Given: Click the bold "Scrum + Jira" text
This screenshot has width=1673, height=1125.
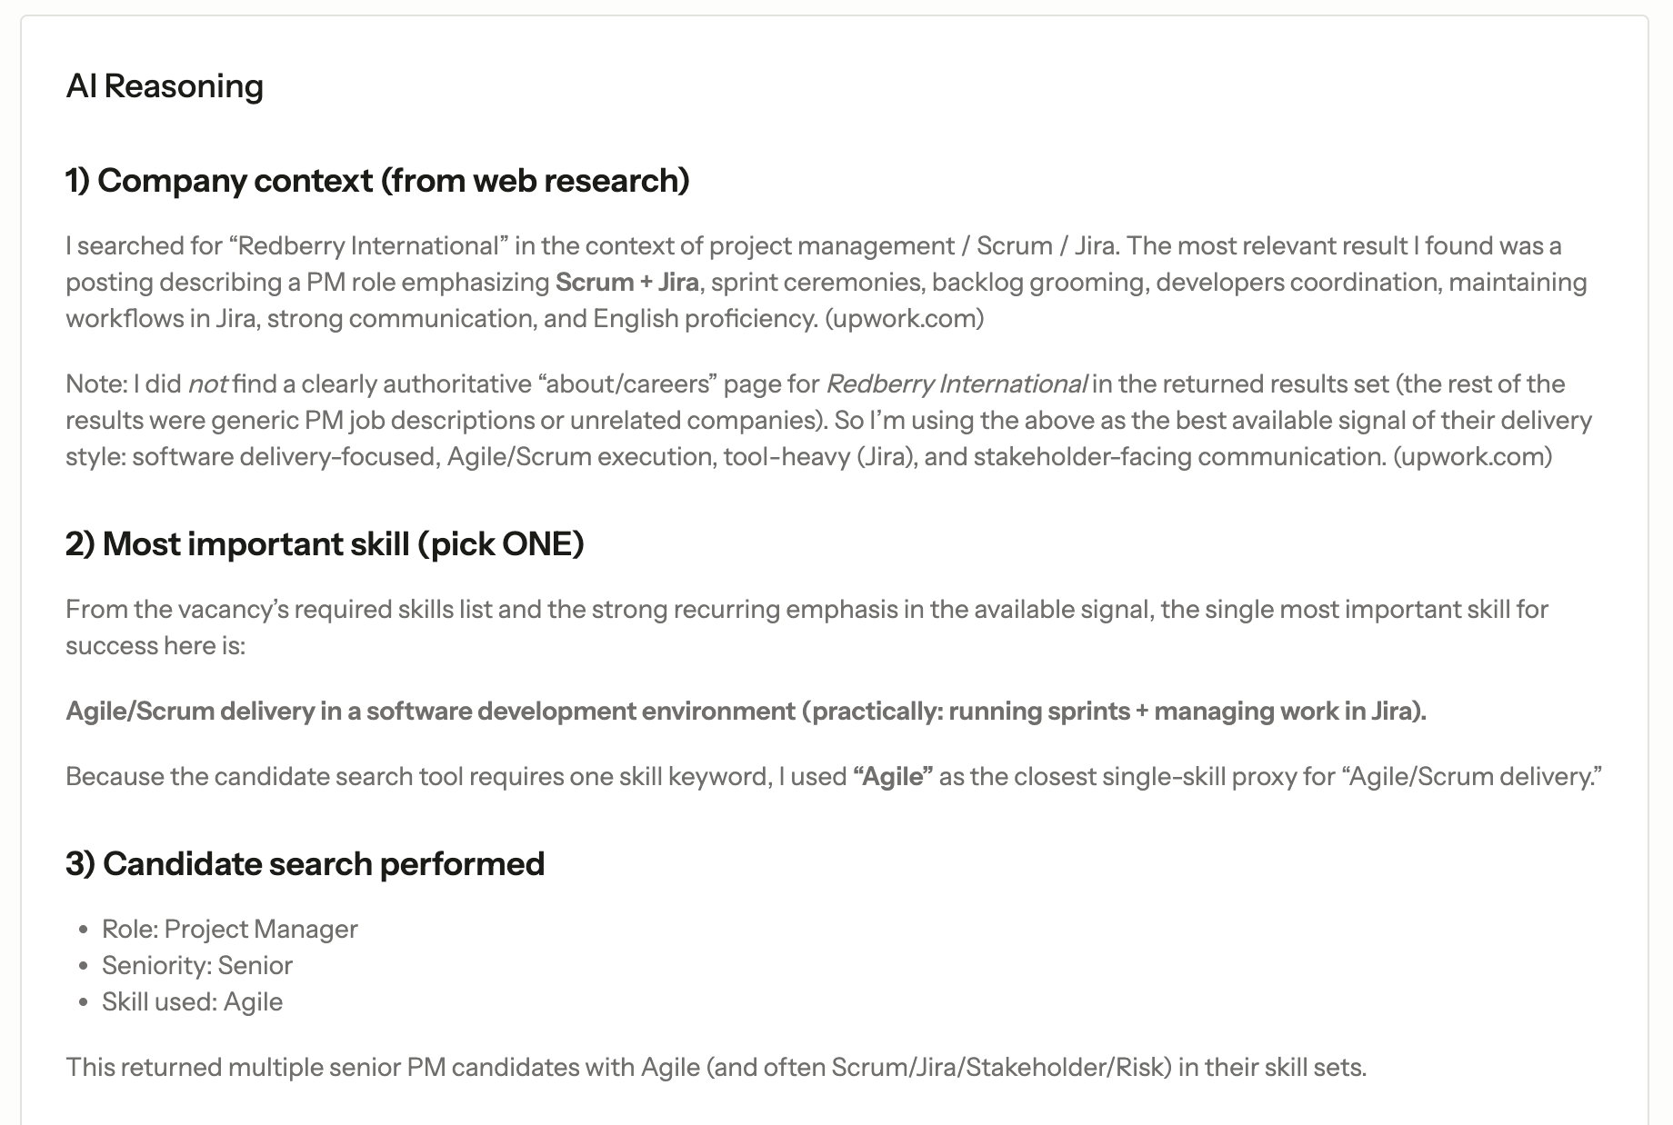Looking at the screenshot, I should click(627, 283).
